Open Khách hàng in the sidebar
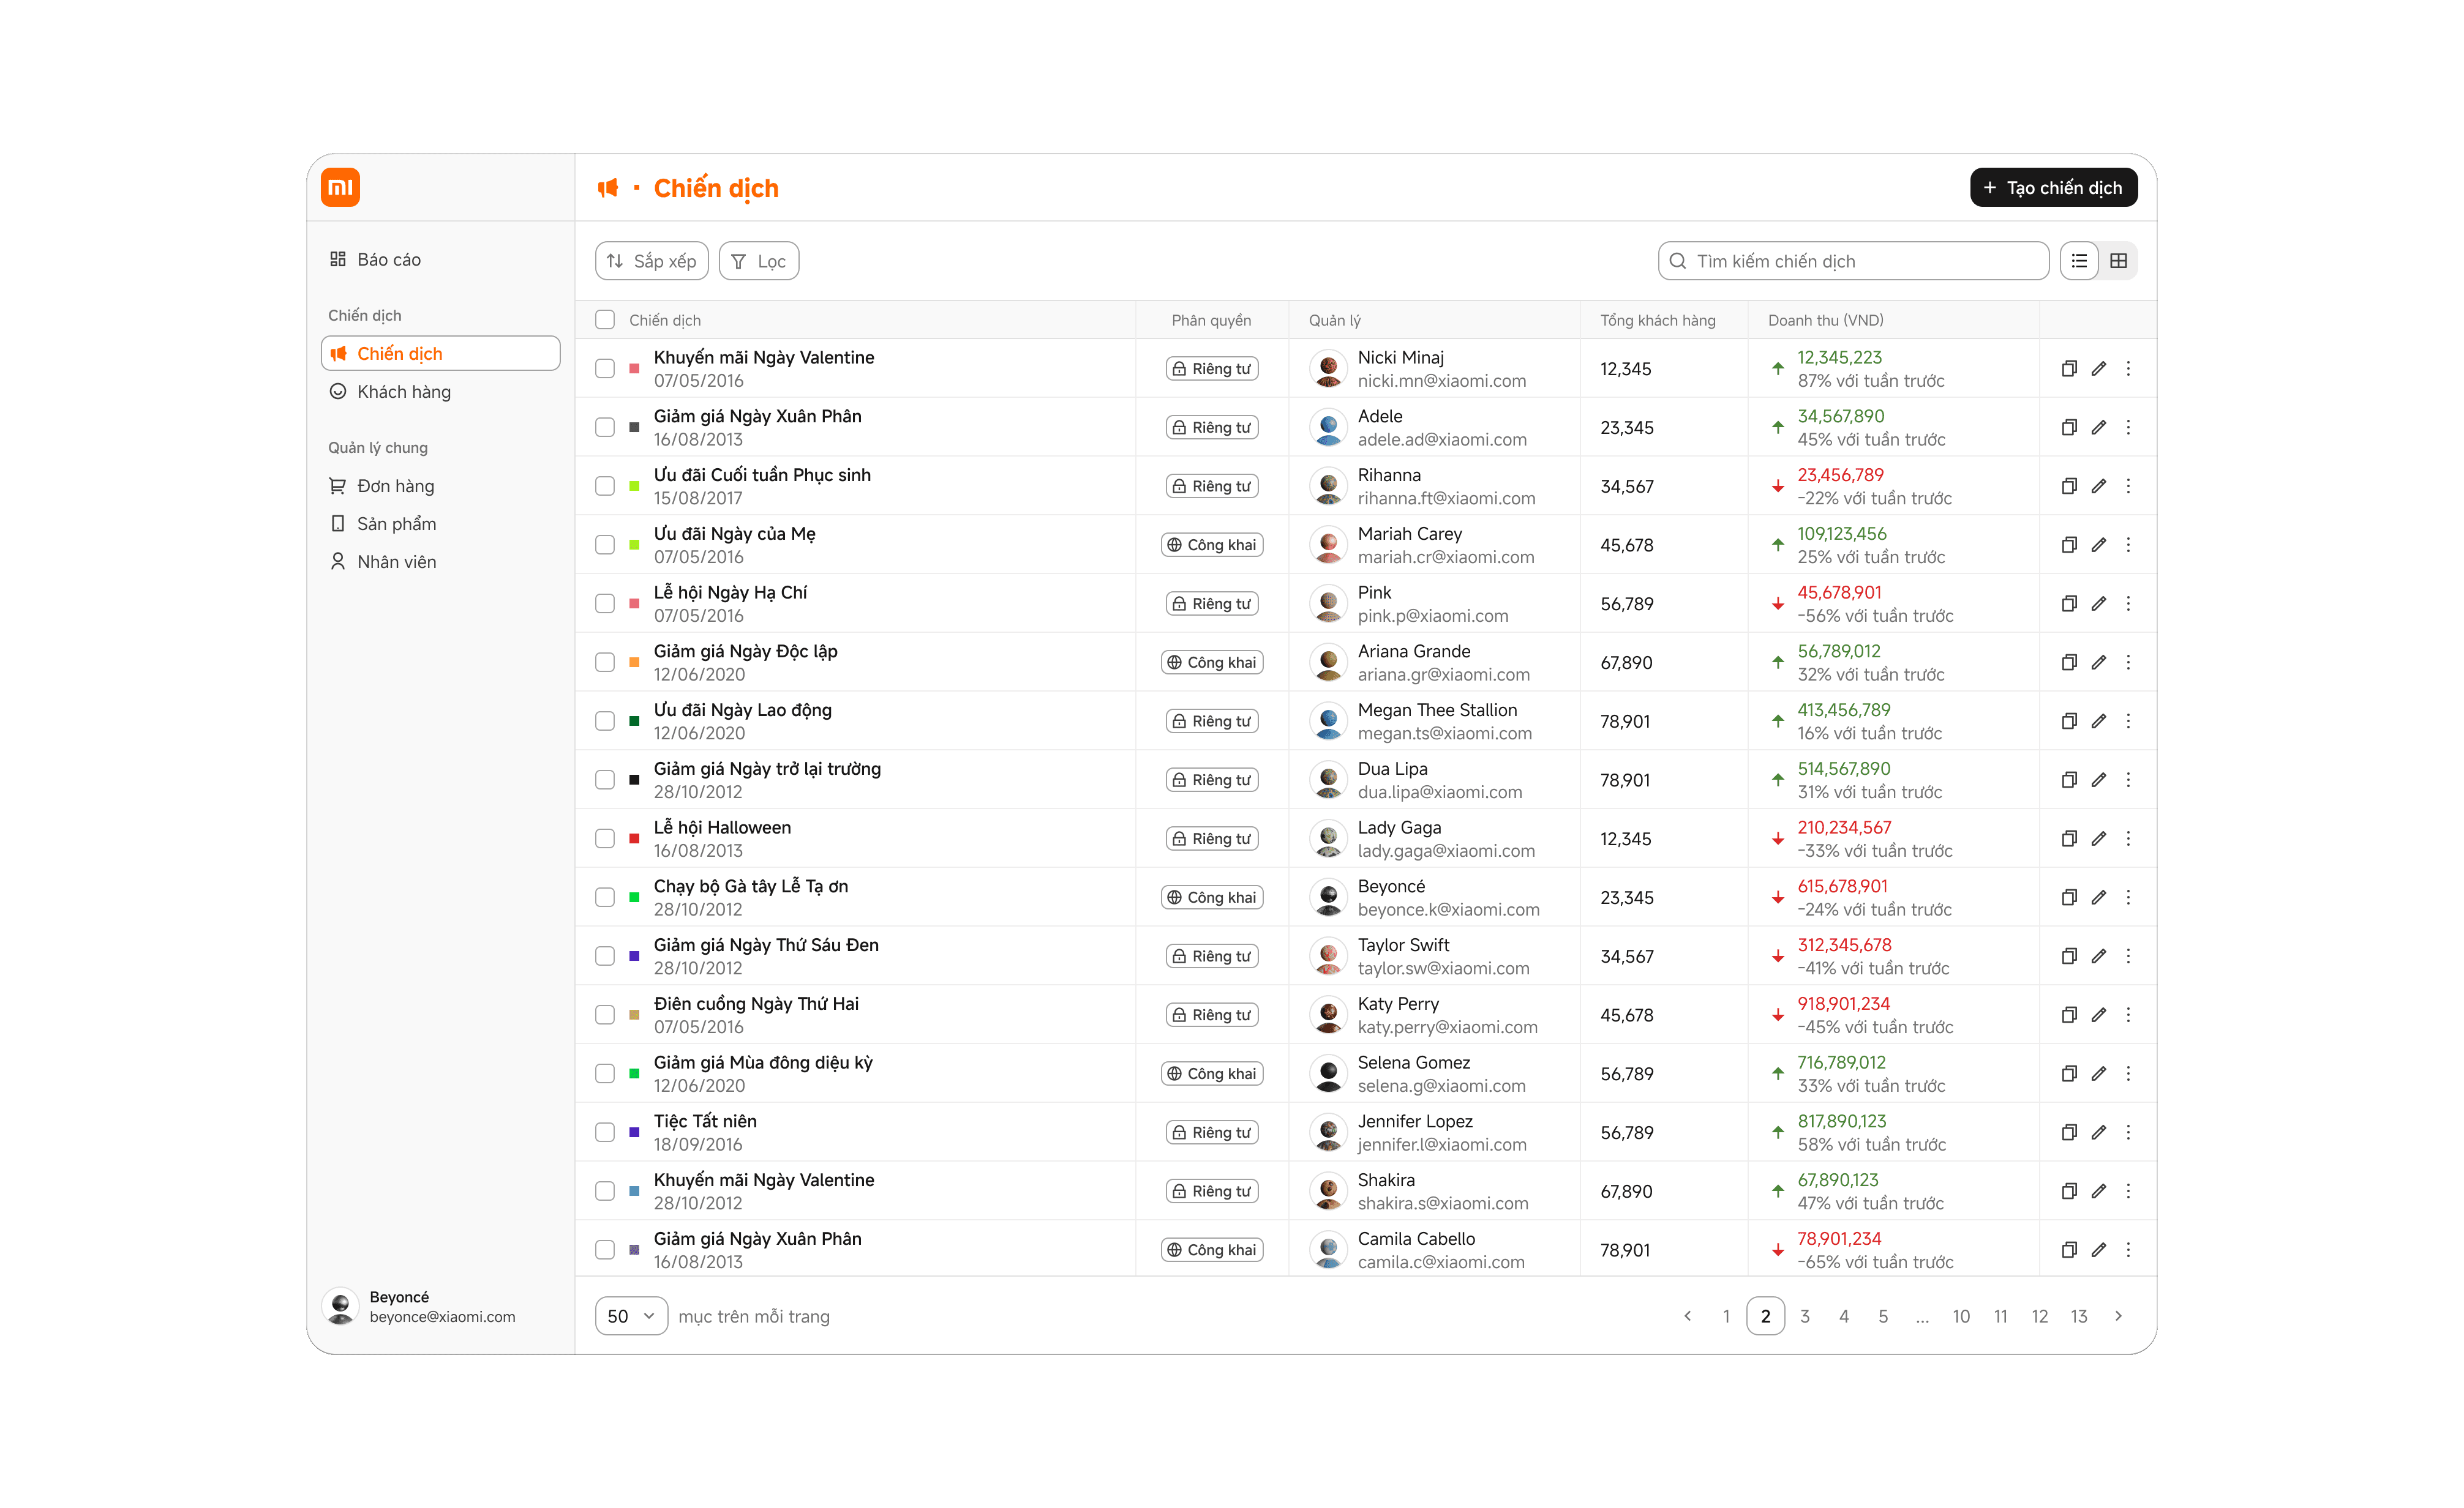Image resolution: width=2464 pixels, height=1508 pixels. pos(404,392)
